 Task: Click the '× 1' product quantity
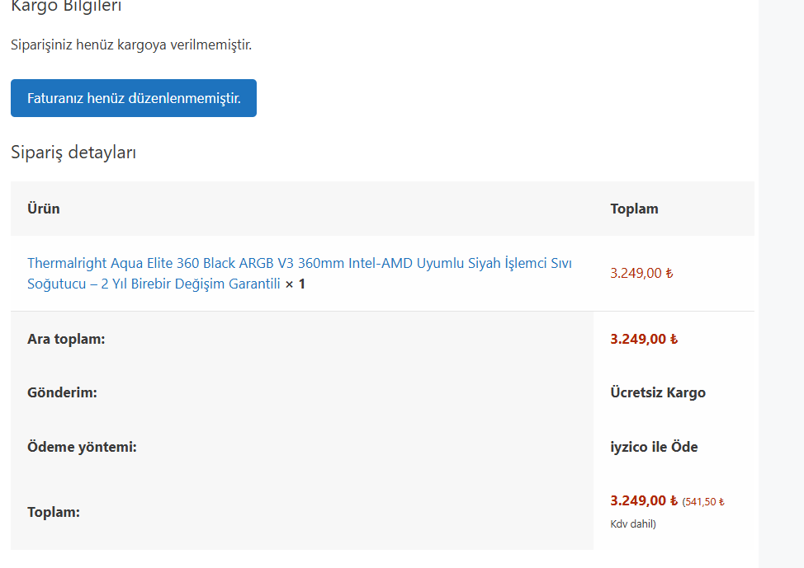(296, 284)
